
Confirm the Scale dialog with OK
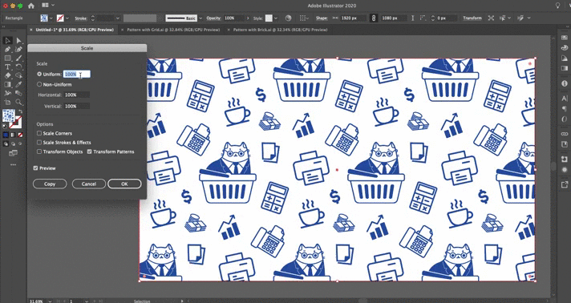(x=124, y=184)
